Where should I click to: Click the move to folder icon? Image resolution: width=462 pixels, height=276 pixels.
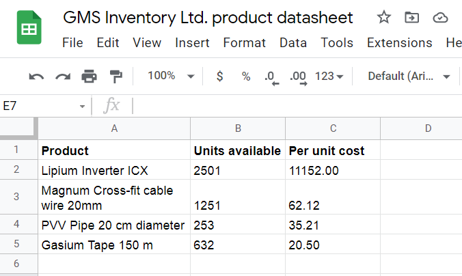pyautogui.click(x=411, y=18)
